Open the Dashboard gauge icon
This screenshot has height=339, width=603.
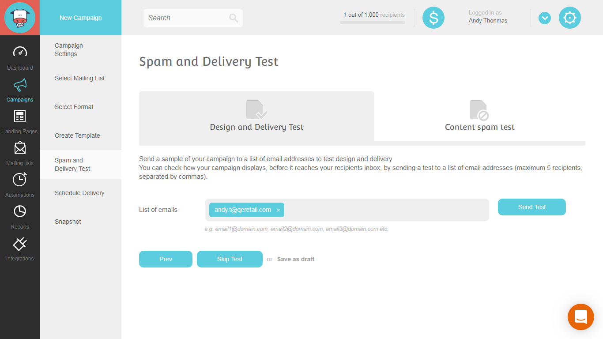tap(20, 52)
